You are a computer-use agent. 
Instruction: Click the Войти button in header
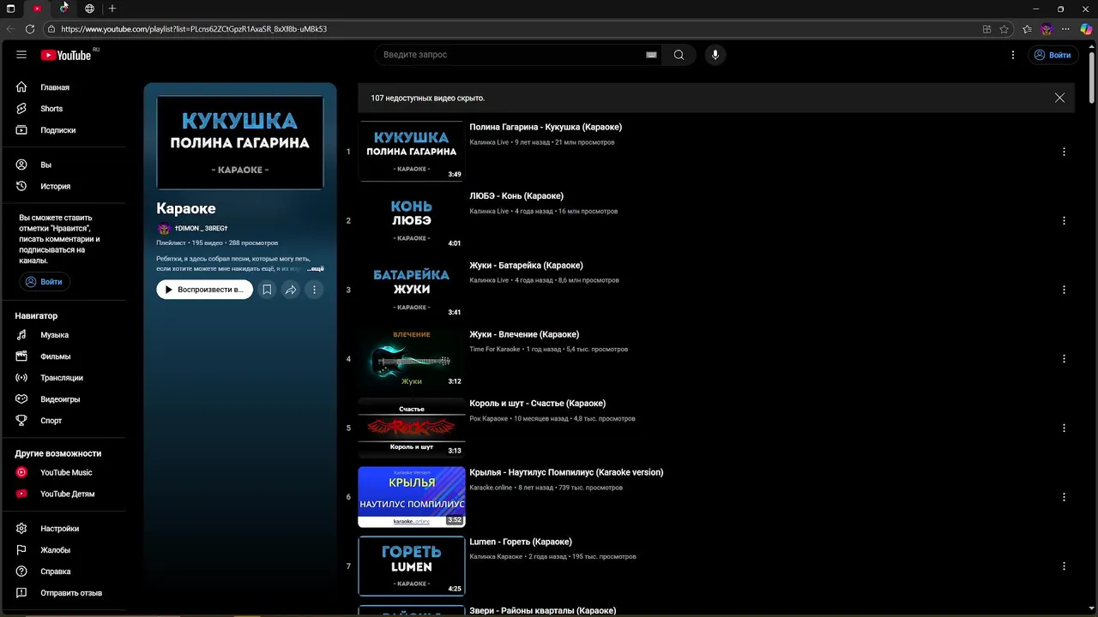point(1053,55)
